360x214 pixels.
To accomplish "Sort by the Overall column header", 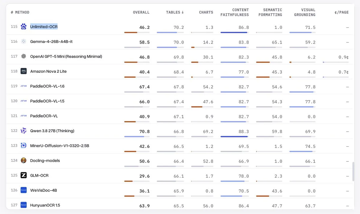I will coord(141,12).
